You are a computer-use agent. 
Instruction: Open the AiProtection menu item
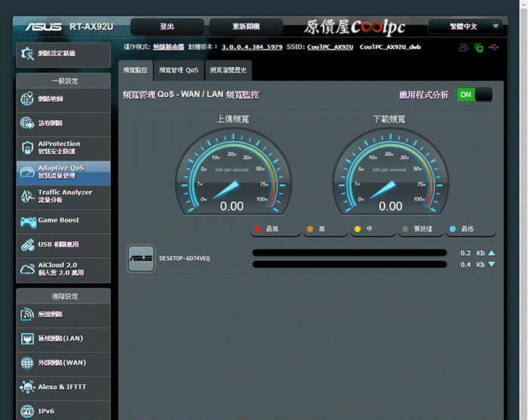click(63, 148)
